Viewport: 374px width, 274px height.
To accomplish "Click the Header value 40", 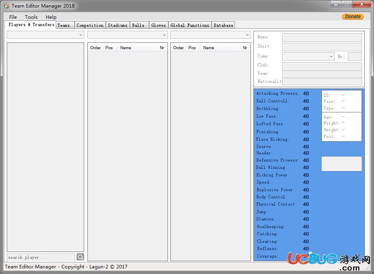I will point(306,153).
